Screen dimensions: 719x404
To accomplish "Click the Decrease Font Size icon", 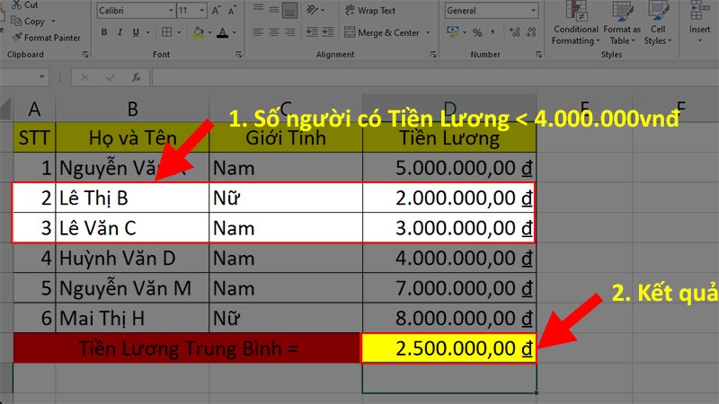I will (232, 11).
